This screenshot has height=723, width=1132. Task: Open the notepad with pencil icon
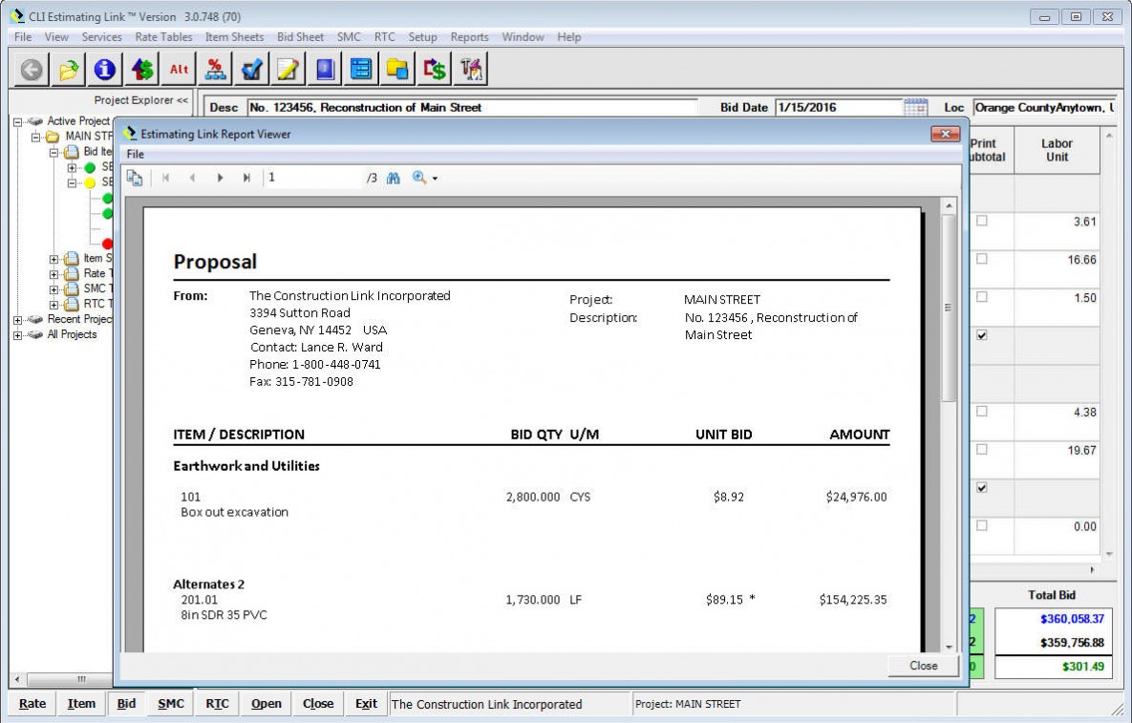pyautogui.click(x=288, y=70)
